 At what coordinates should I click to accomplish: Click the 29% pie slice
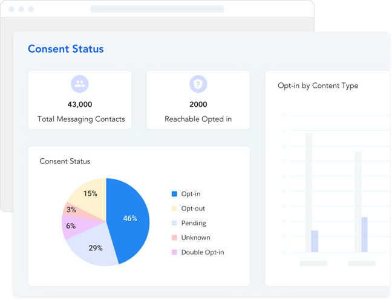[95, 248]
